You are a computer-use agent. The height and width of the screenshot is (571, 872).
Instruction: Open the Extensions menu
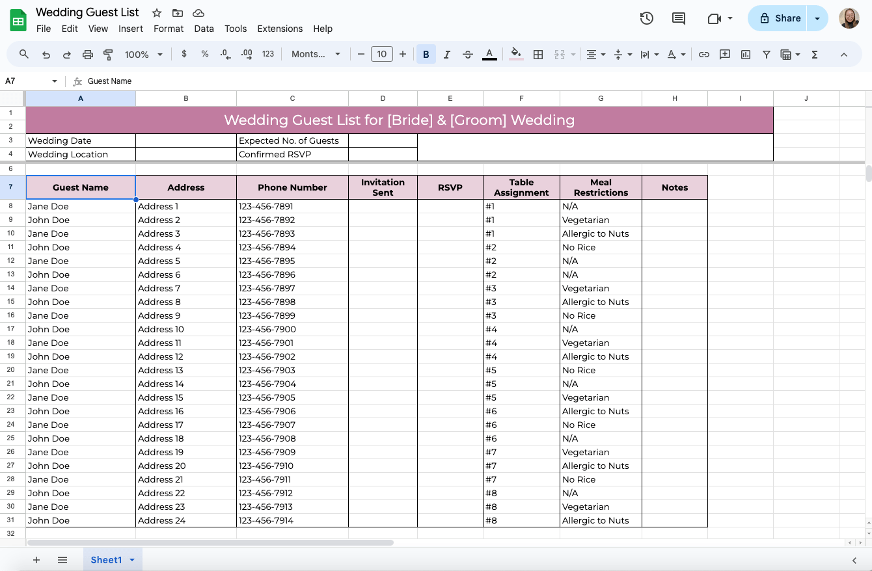click(280, 29)
